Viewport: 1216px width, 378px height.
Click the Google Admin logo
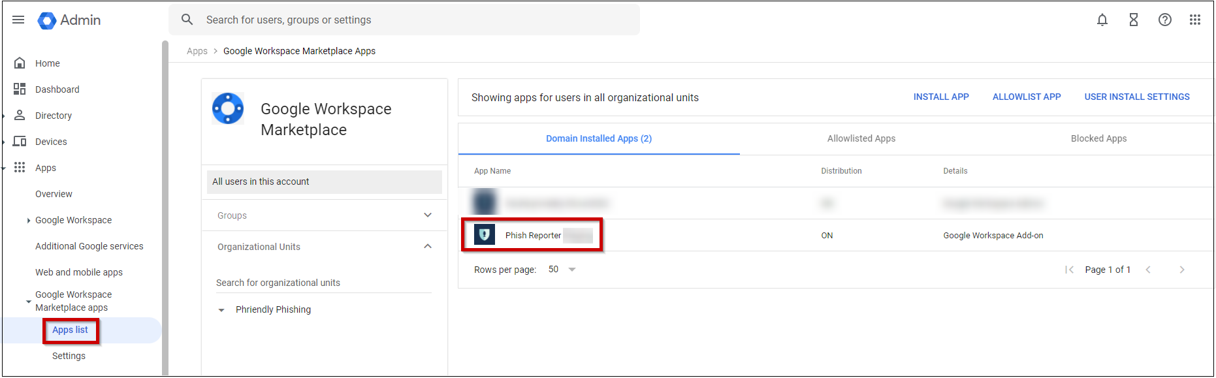(69, 20)
